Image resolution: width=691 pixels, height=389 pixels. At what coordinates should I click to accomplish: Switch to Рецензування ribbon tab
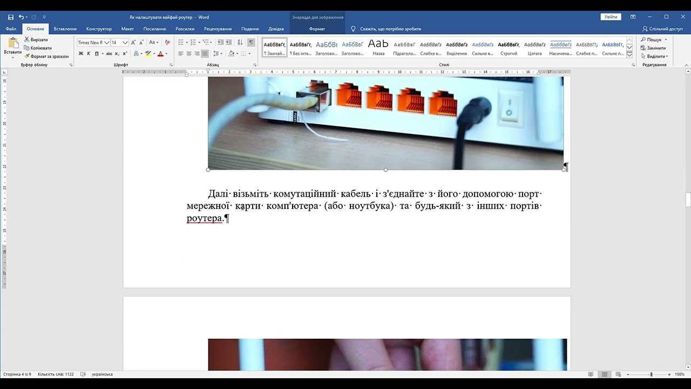218,29
